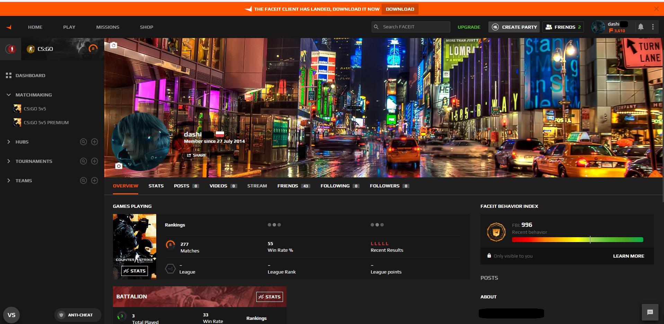Viewport: 664px width, 324px height.
Task: Click the Share button on the profile
Action: click(x=196, y=155)
